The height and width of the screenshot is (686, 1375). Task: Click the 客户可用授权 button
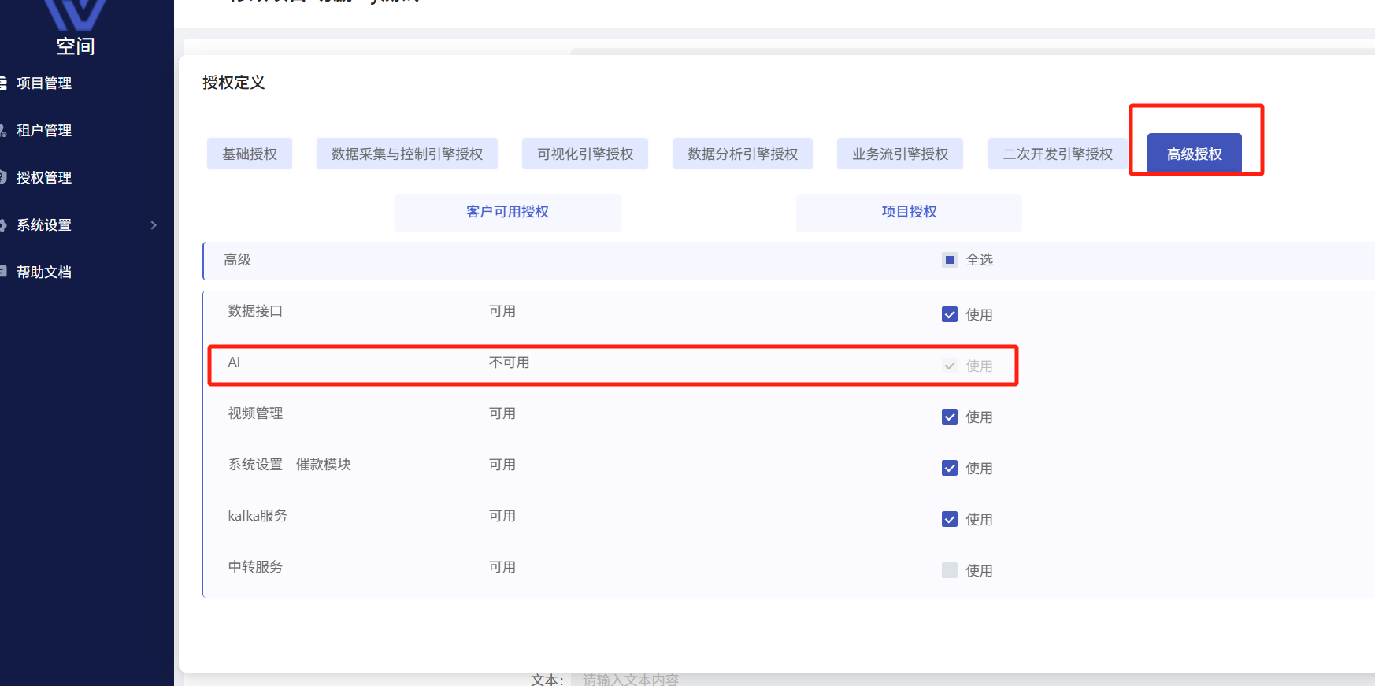point(507,212)
